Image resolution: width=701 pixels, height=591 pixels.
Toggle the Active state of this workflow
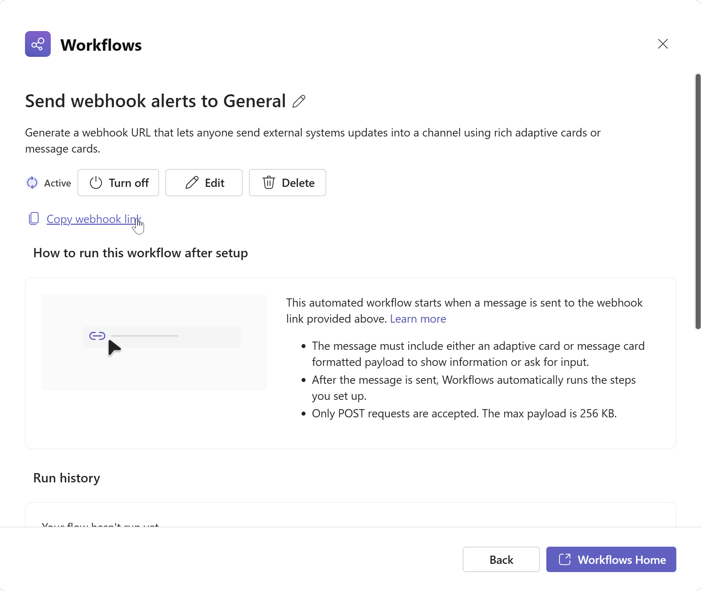(118, 183)
